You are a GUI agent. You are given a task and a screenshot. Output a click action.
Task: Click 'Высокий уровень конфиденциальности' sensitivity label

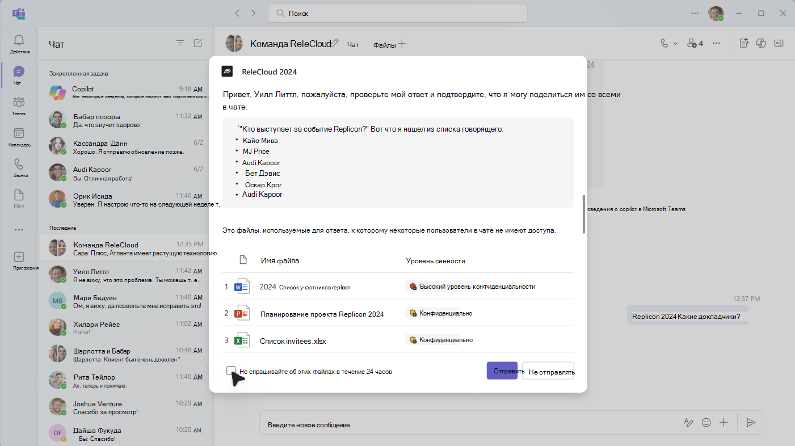tap(472, 287)
